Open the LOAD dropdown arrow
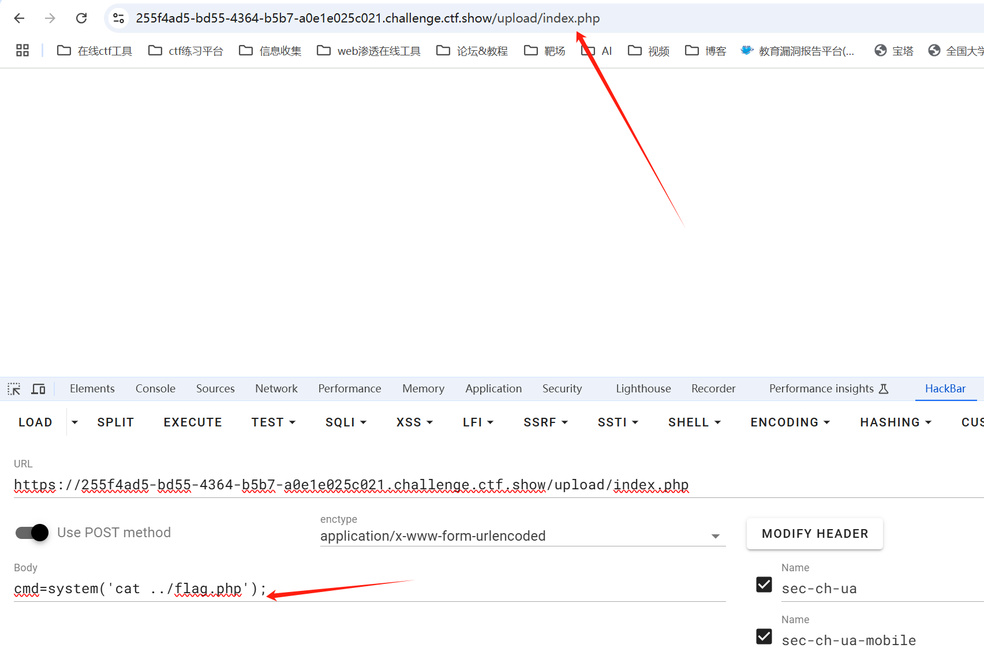Screen dimensions: 984x648 click(74, 422)
